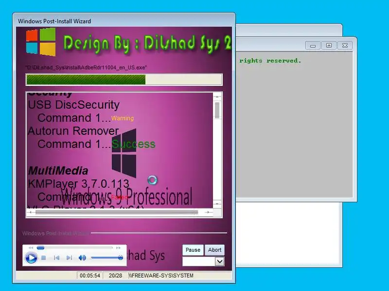The image size is (389, 291).
Task: Click the Windows Post-Install Wizard title bar
Action: [x=124, y=21]
